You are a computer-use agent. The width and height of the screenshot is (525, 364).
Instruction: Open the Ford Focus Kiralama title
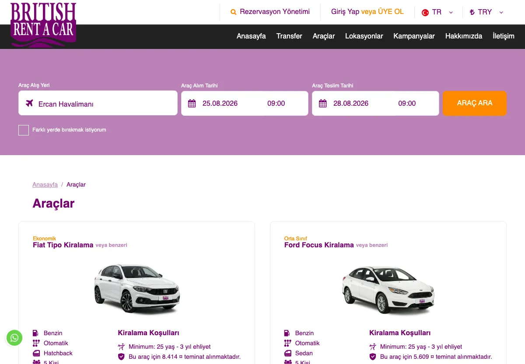tap(319, 245)
